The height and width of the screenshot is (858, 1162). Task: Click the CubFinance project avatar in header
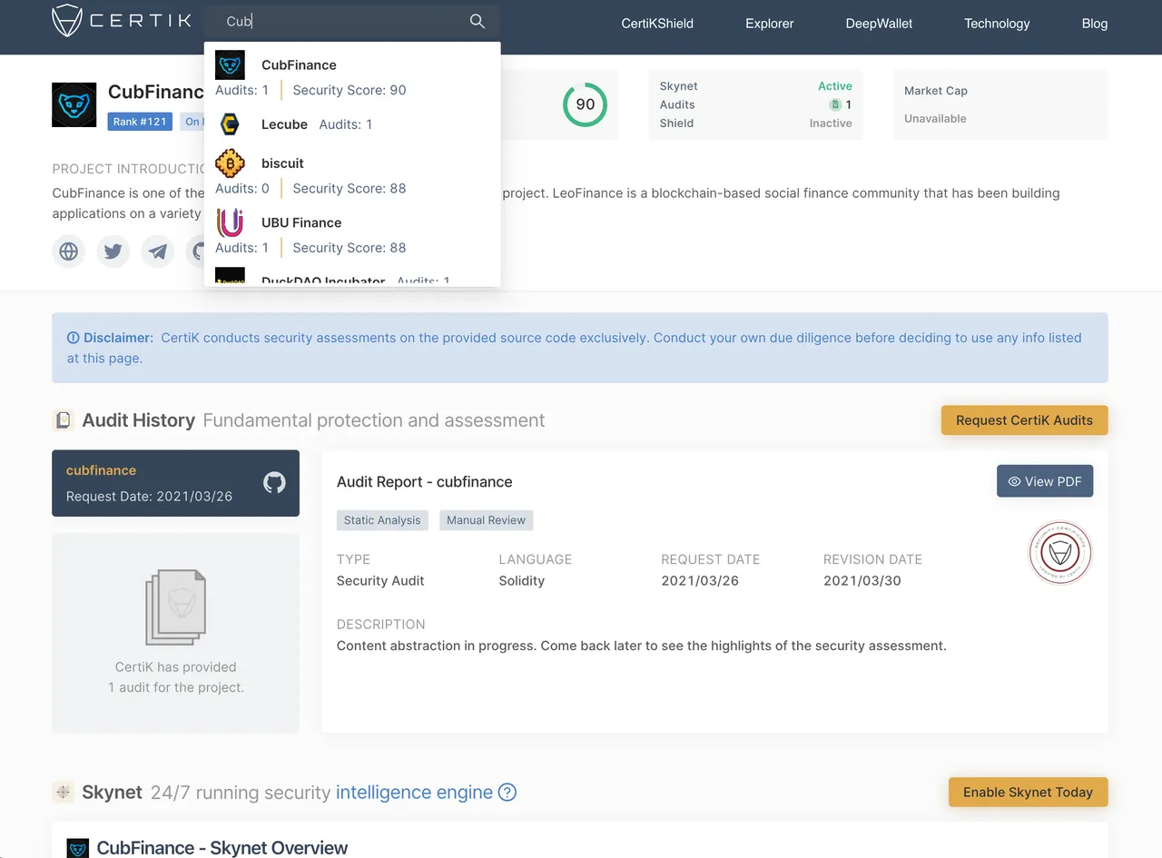pyautogui.click(x=74, y=104)
